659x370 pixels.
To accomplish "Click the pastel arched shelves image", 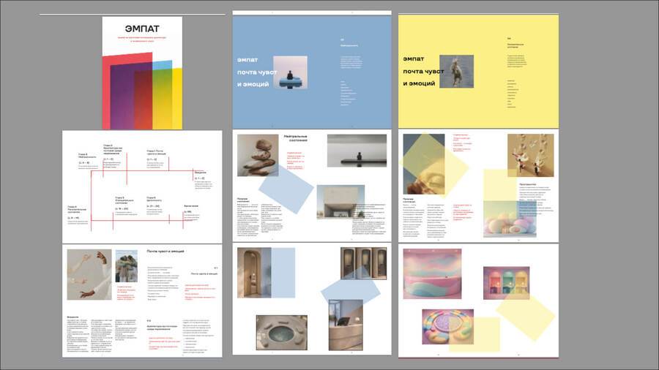I will [x=507, y=283].
